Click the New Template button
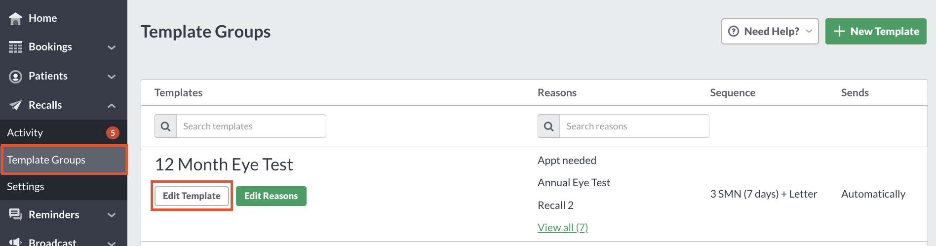Screen dimensions: 936x246 876,32
